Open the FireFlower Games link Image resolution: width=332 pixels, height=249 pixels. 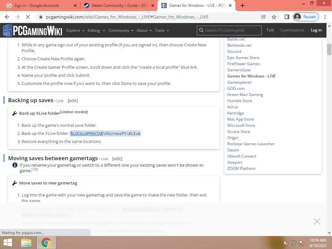click(x=243, y=64)
